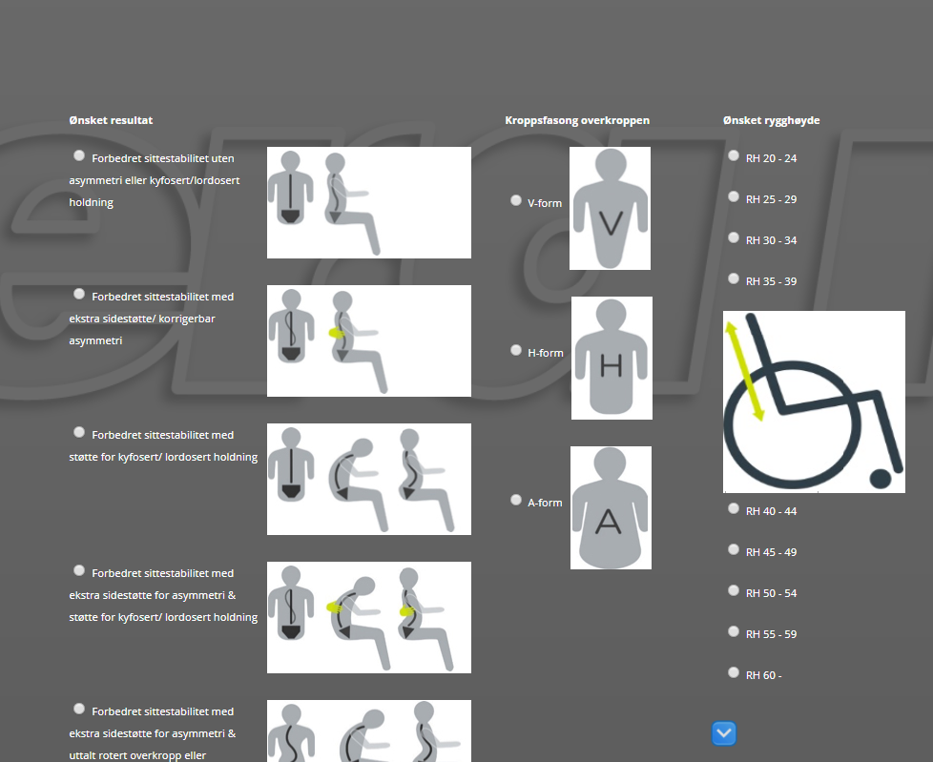This screenshot has width=933, height=762.
Task: Click the blue down-chevron button
Action: coord(724,733)
